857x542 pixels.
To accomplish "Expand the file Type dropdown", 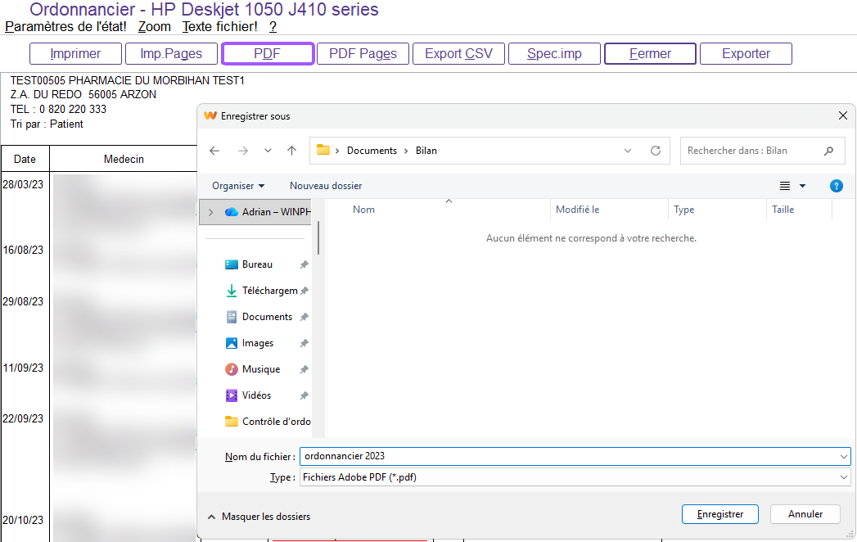I will pos(844,477).
